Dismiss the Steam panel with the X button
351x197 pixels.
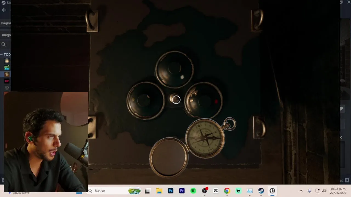pyautogui.click(x=341, y=137)
